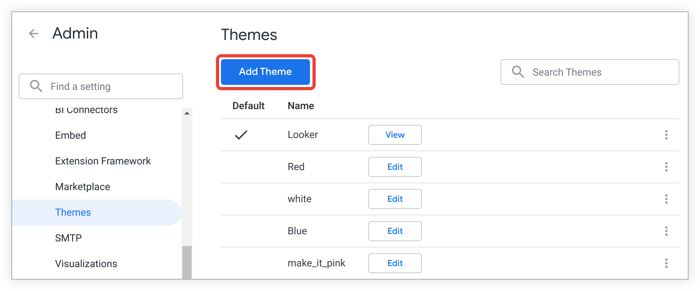Select Embed from the Admin sidebar
The height and width of the screenshot is (291, 700).
coord(70,135)
